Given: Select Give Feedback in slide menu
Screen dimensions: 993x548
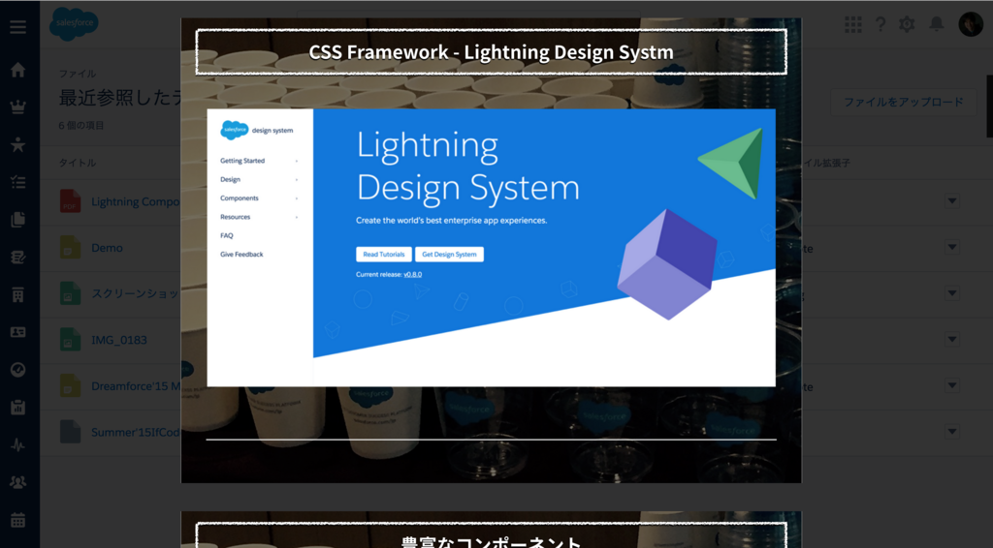Looking at the screenshot, I should pyautogui.click(x=241, y=254).
